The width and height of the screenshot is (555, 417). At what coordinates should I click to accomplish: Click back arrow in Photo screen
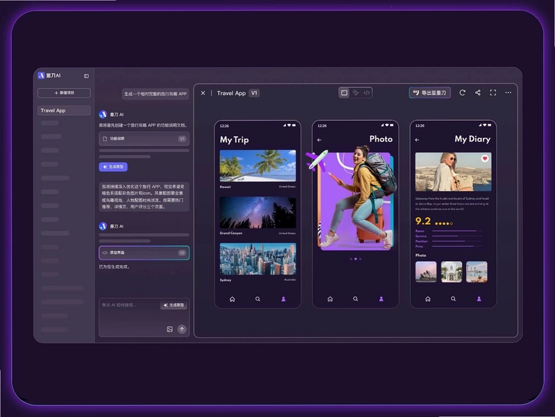click(x=319, y=140)
